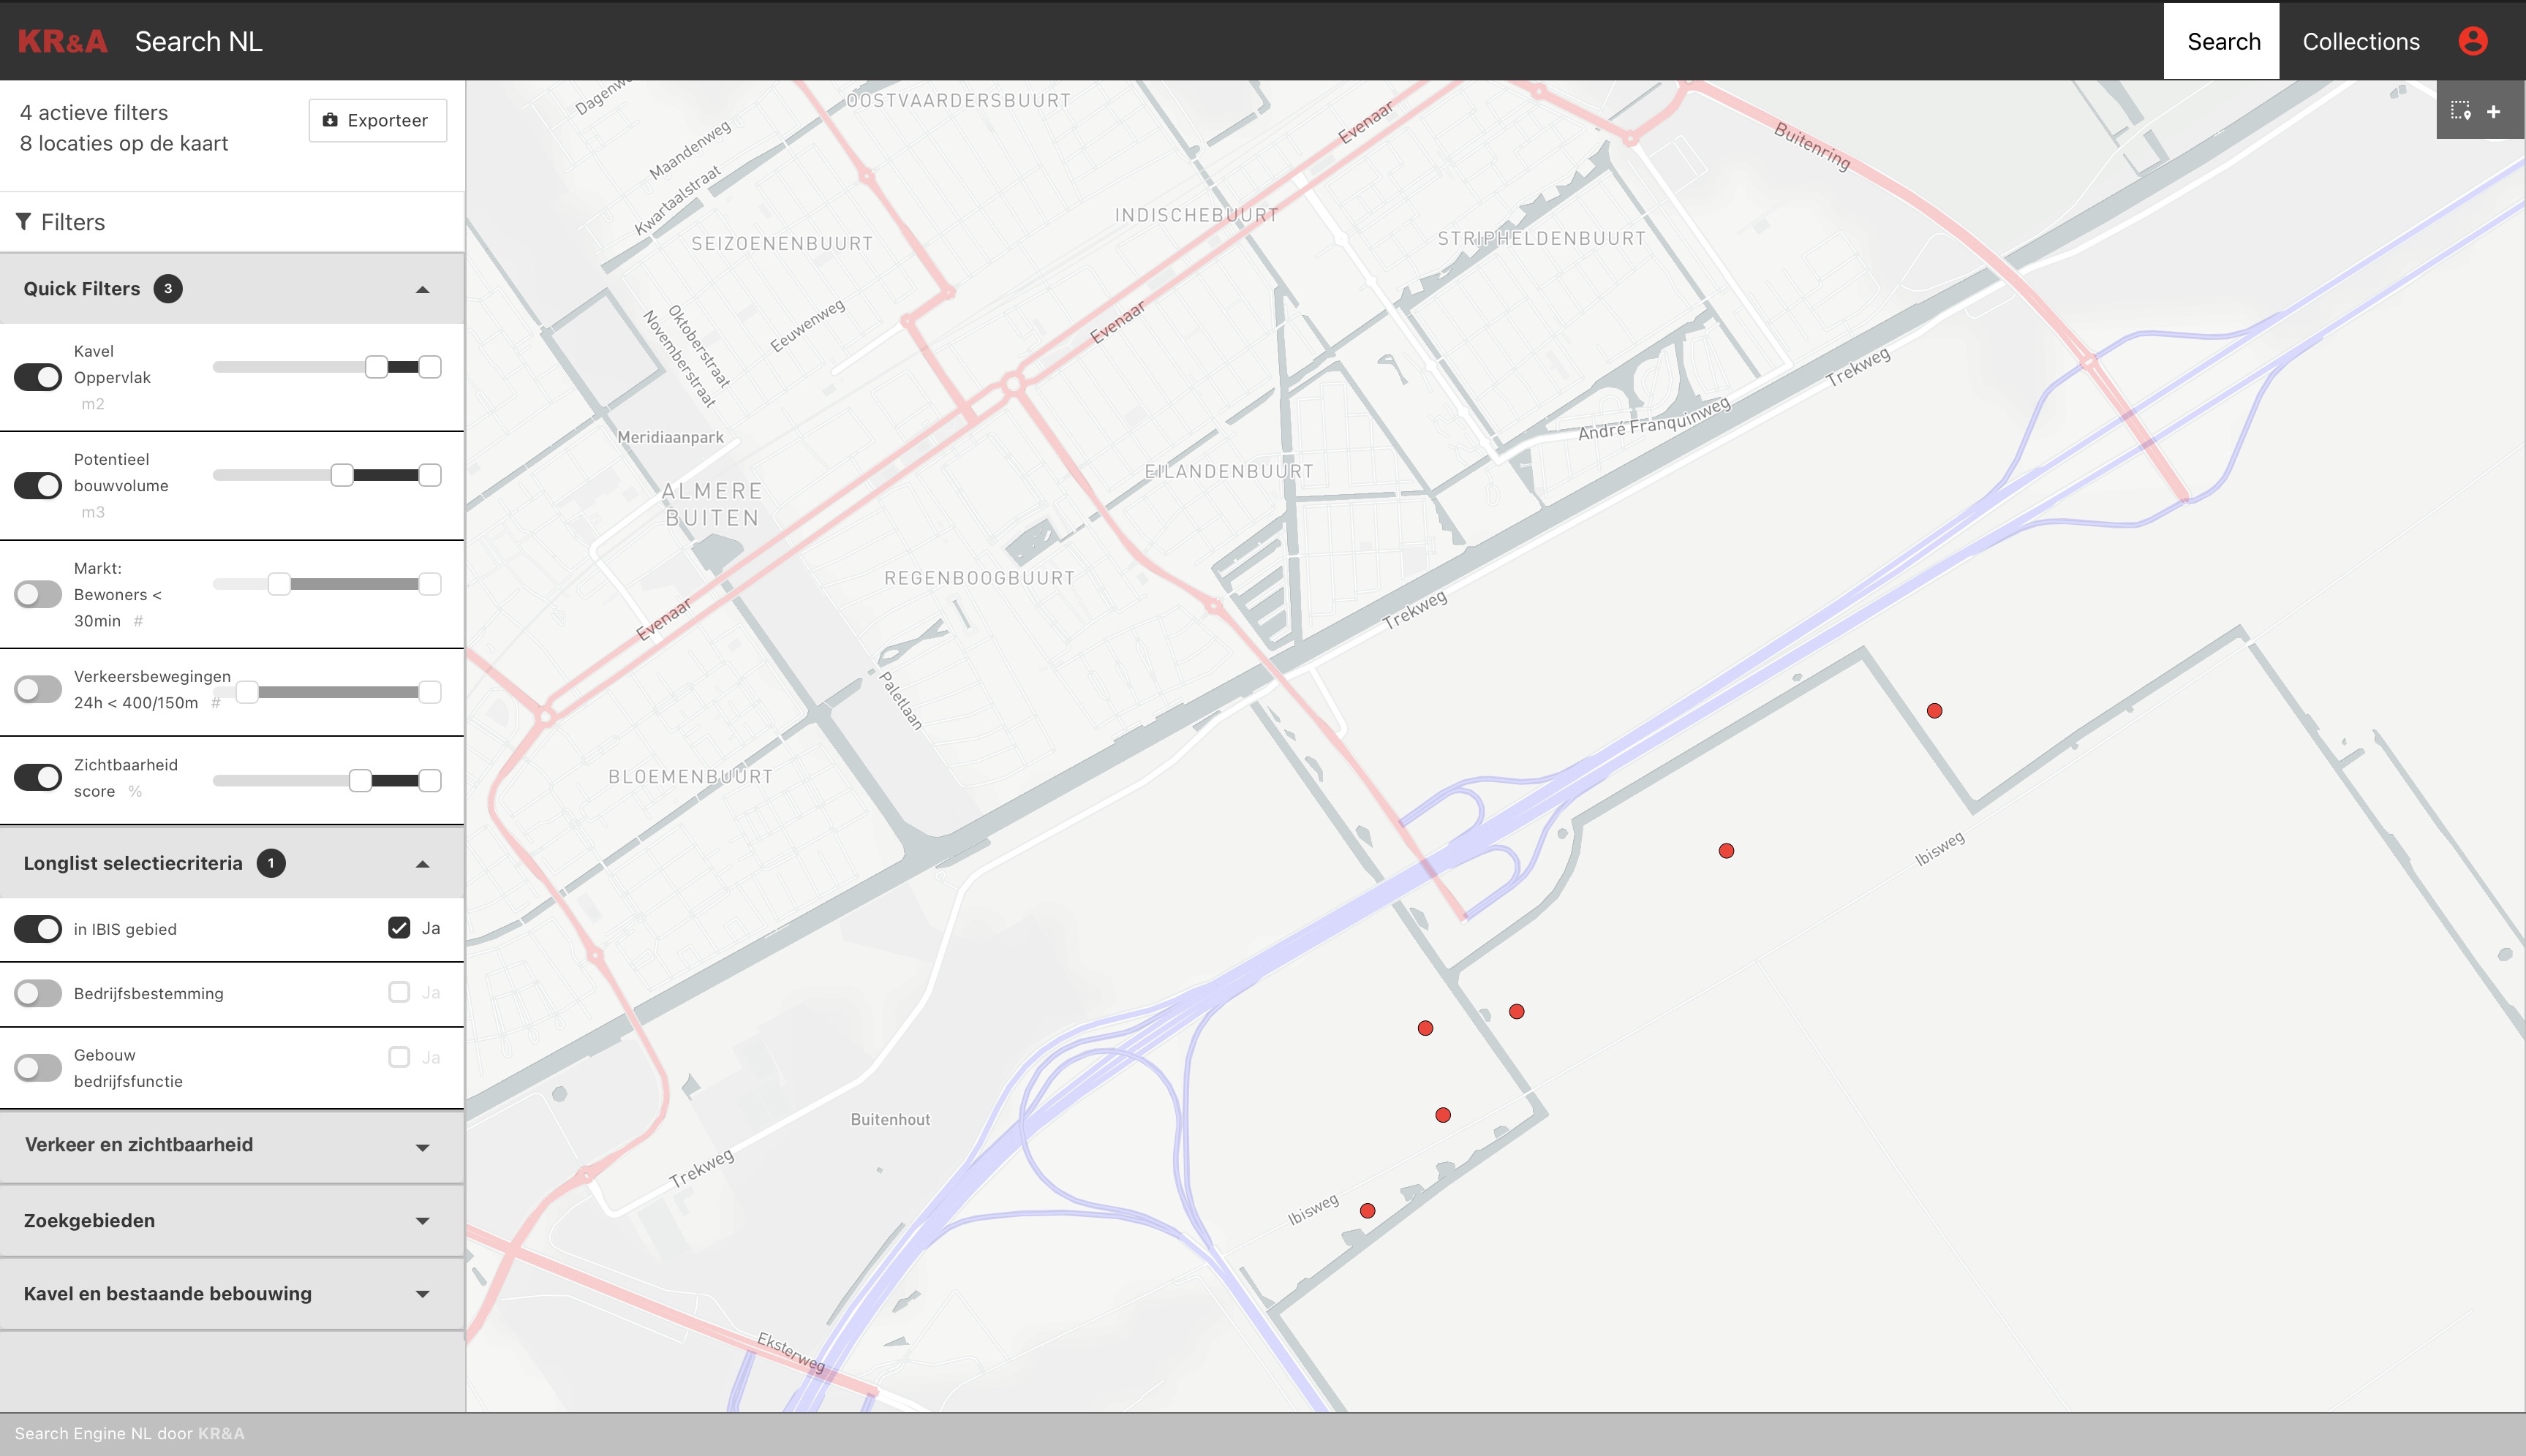This screenshot has width=2526, height=1456.
Task: Enable the Markt: Bewoners < 30min switch
Action: 38,594
